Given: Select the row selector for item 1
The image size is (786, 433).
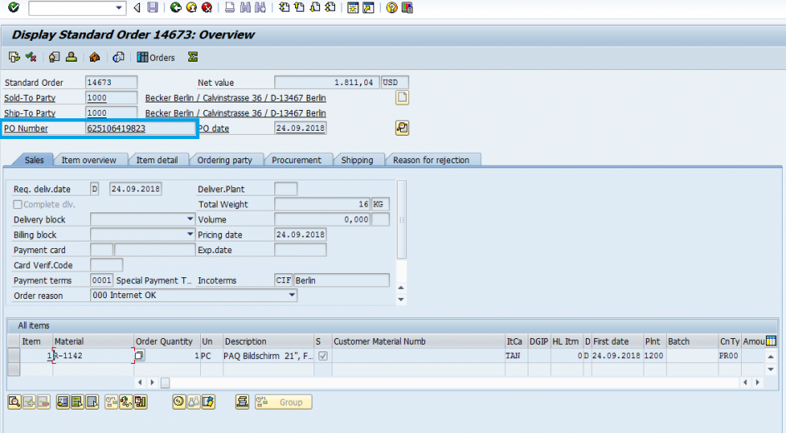Looking at the screenshot, I should (x=13, y=356).
